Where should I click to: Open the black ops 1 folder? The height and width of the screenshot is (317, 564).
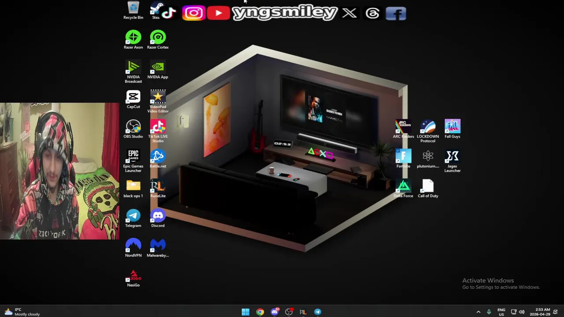133,188
